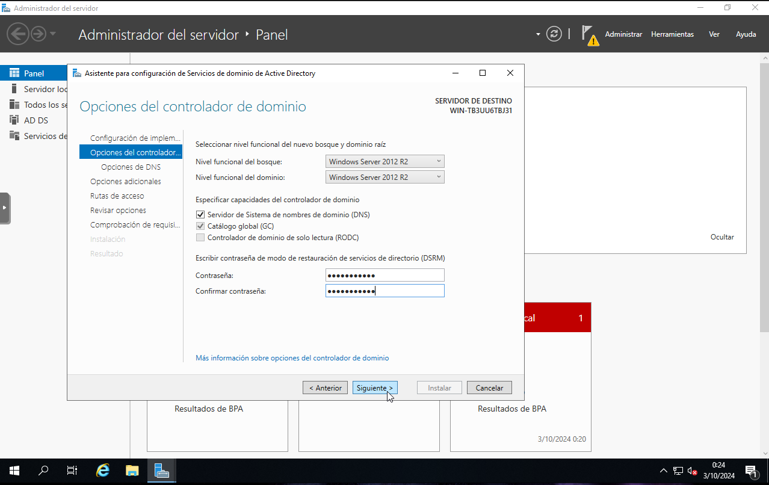Open the Action Center notification icon

tap(751, 471)
